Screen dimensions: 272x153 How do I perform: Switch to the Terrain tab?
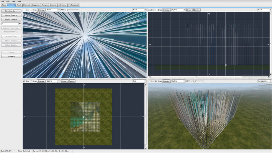(44, 5)
